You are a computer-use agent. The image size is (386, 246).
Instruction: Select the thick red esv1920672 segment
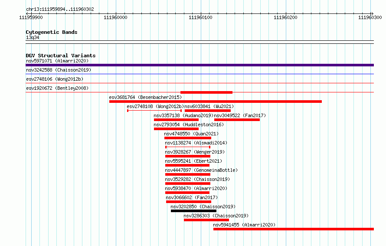point(206,92)
